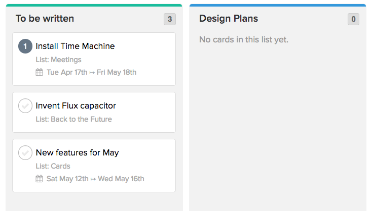372x211 pixels.
Task: Click the Sat May 12th to Wed May 16th date
Action: (95, 179)
